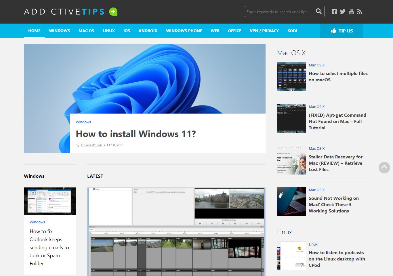
Task: Click the Mac OS X section heading
Action: tap(291, 53)
